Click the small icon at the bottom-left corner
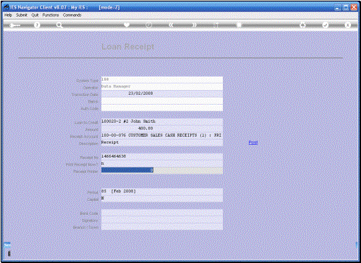Viewport: 361px width, 263px height. (9, 254)
